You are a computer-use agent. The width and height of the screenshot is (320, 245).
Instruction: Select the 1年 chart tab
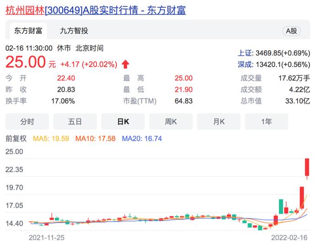tap(267, 122)
